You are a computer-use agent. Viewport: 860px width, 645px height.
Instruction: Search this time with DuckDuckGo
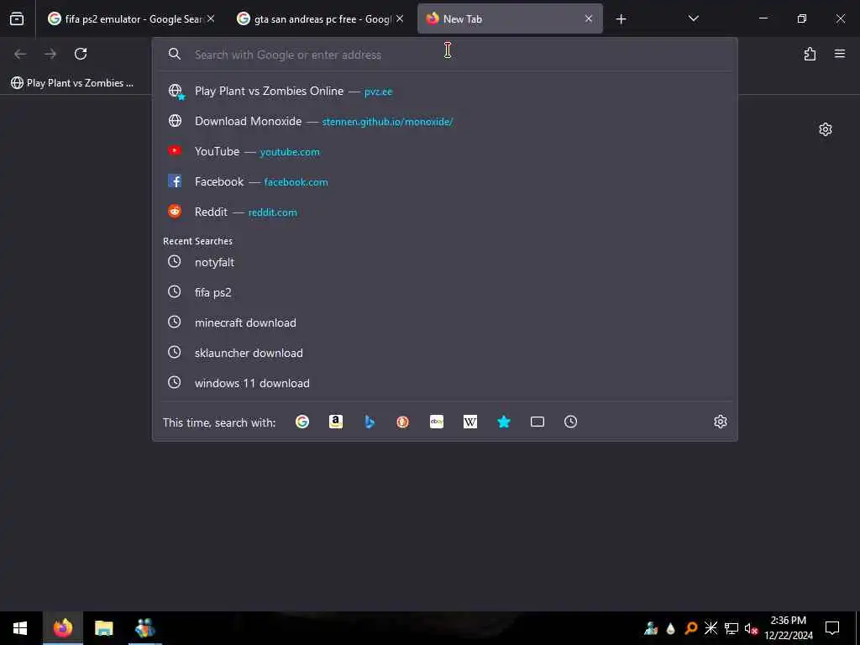[x=402, y=422]
